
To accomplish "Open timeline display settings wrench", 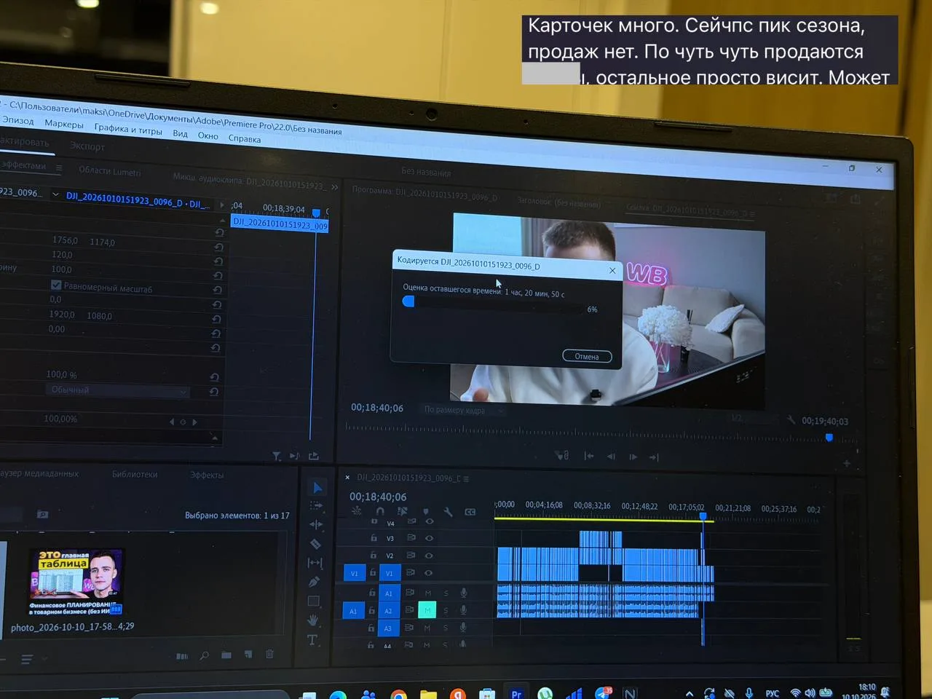I will [x=448, y=512].
